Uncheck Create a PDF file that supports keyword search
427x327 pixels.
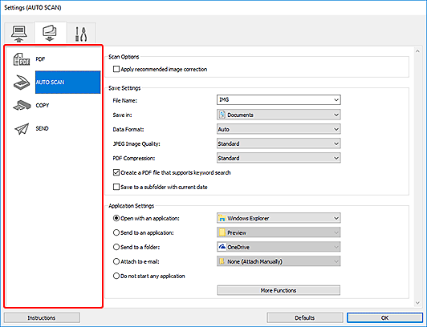coord(116,172)
